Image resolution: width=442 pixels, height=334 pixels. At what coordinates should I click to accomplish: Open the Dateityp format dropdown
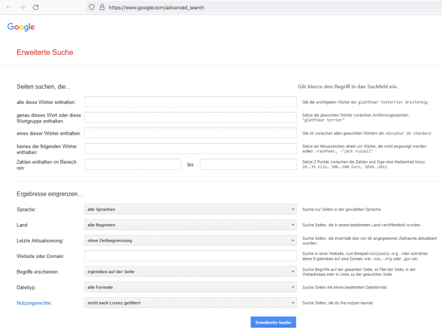[190, 287]
